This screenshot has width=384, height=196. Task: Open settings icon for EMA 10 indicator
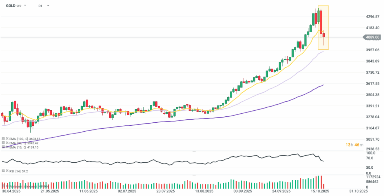[x=3, y=147]
